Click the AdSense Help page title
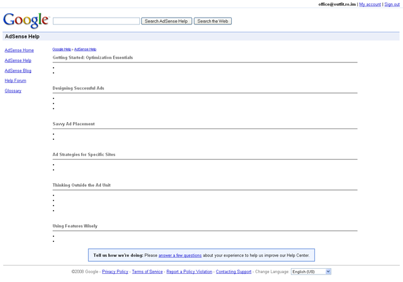Screen dimensions: 403x282 (x=22, y=37)
